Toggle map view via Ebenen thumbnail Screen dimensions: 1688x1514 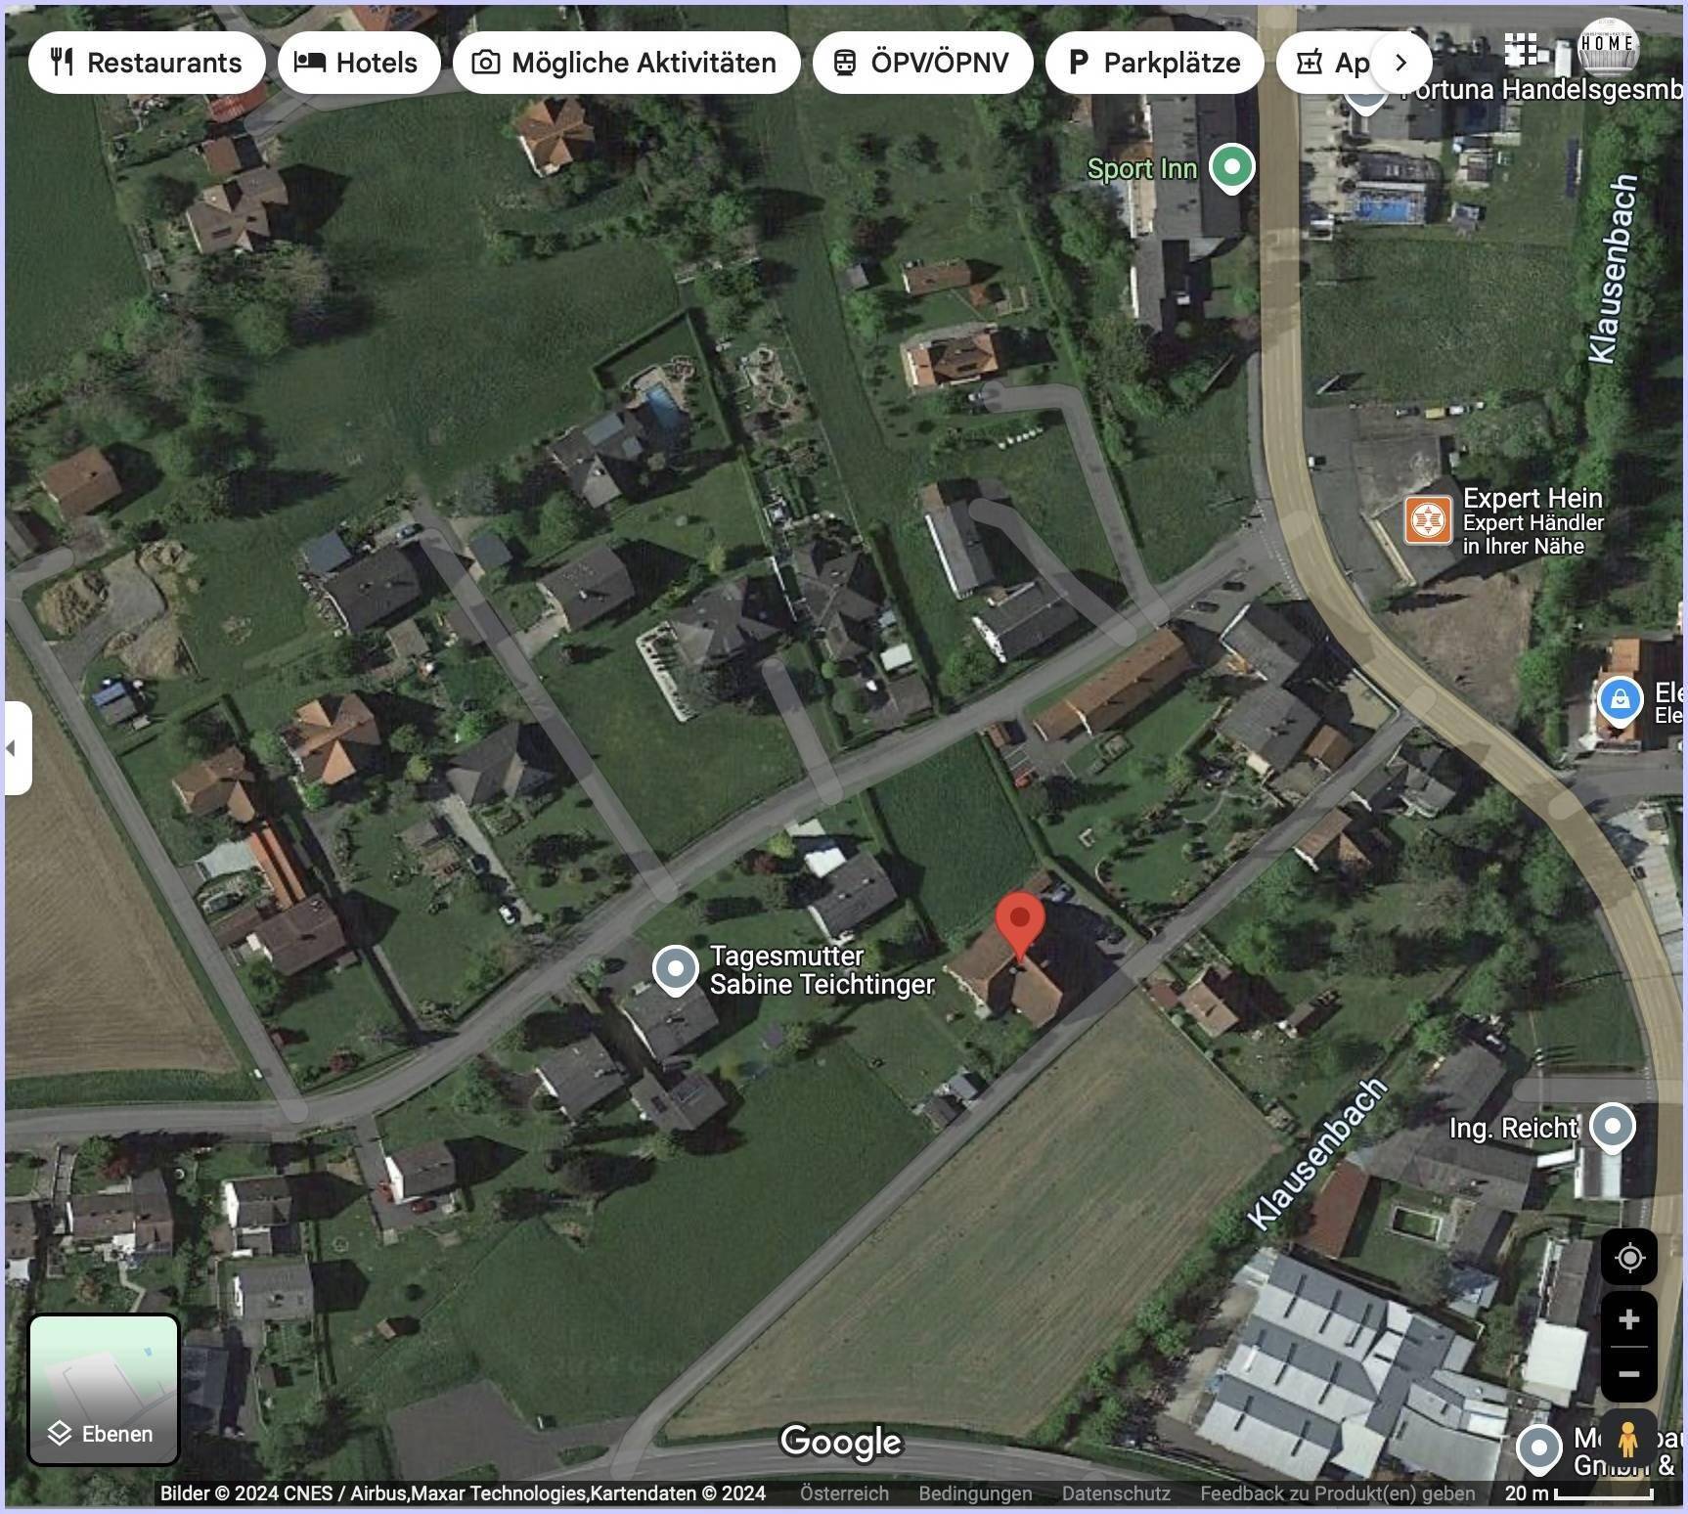(104, 1389)
